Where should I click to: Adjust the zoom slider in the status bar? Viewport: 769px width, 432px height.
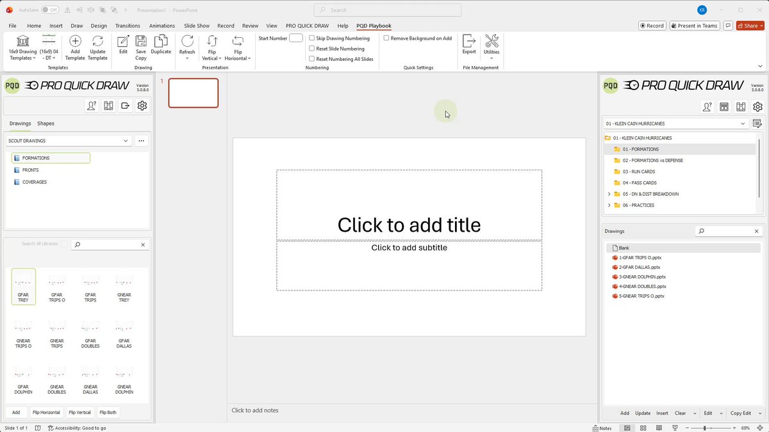[705, 428]
